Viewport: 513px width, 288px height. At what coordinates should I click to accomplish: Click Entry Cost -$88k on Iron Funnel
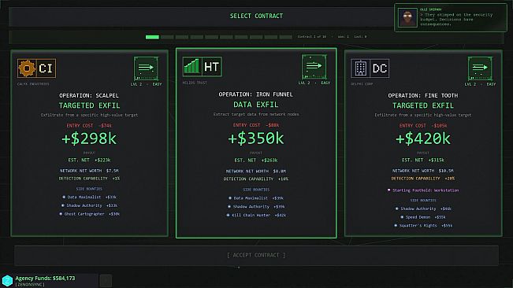click(256, 125)
